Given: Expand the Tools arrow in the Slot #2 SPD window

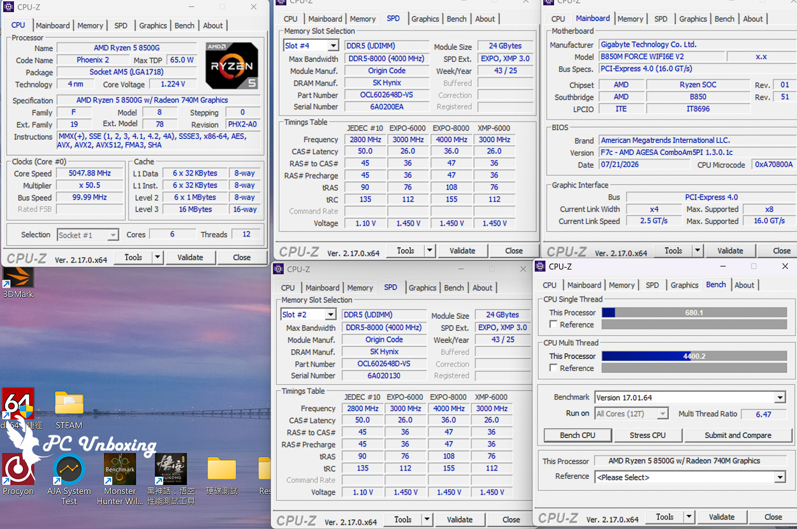Looking at the screenshot, I should [x=427, y=519].
